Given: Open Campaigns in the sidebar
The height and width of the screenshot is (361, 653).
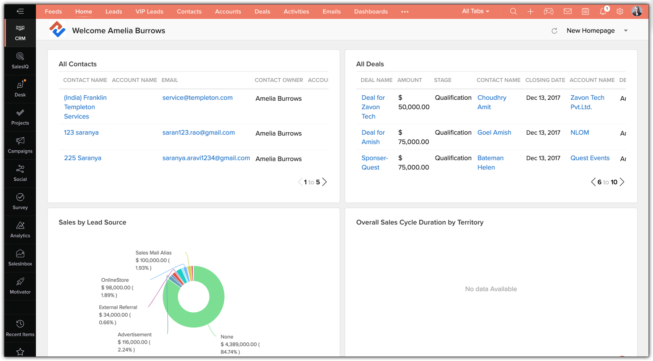Looking at the screenshot, I should tap(20, 145).
